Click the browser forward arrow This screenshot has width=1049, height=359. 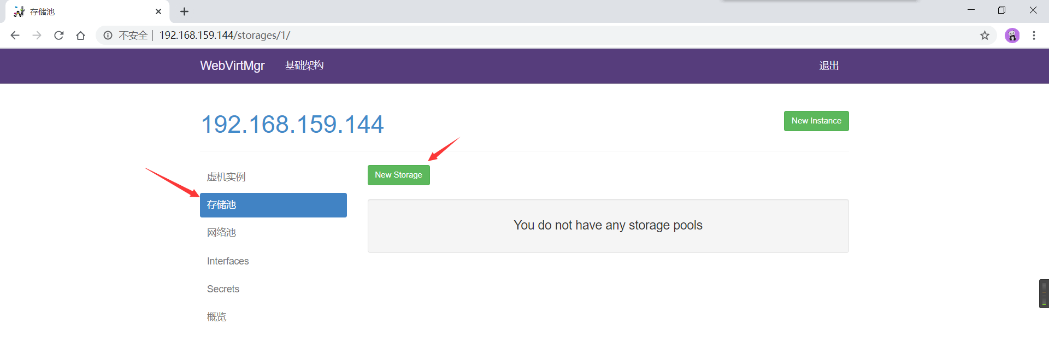[37, 36]
